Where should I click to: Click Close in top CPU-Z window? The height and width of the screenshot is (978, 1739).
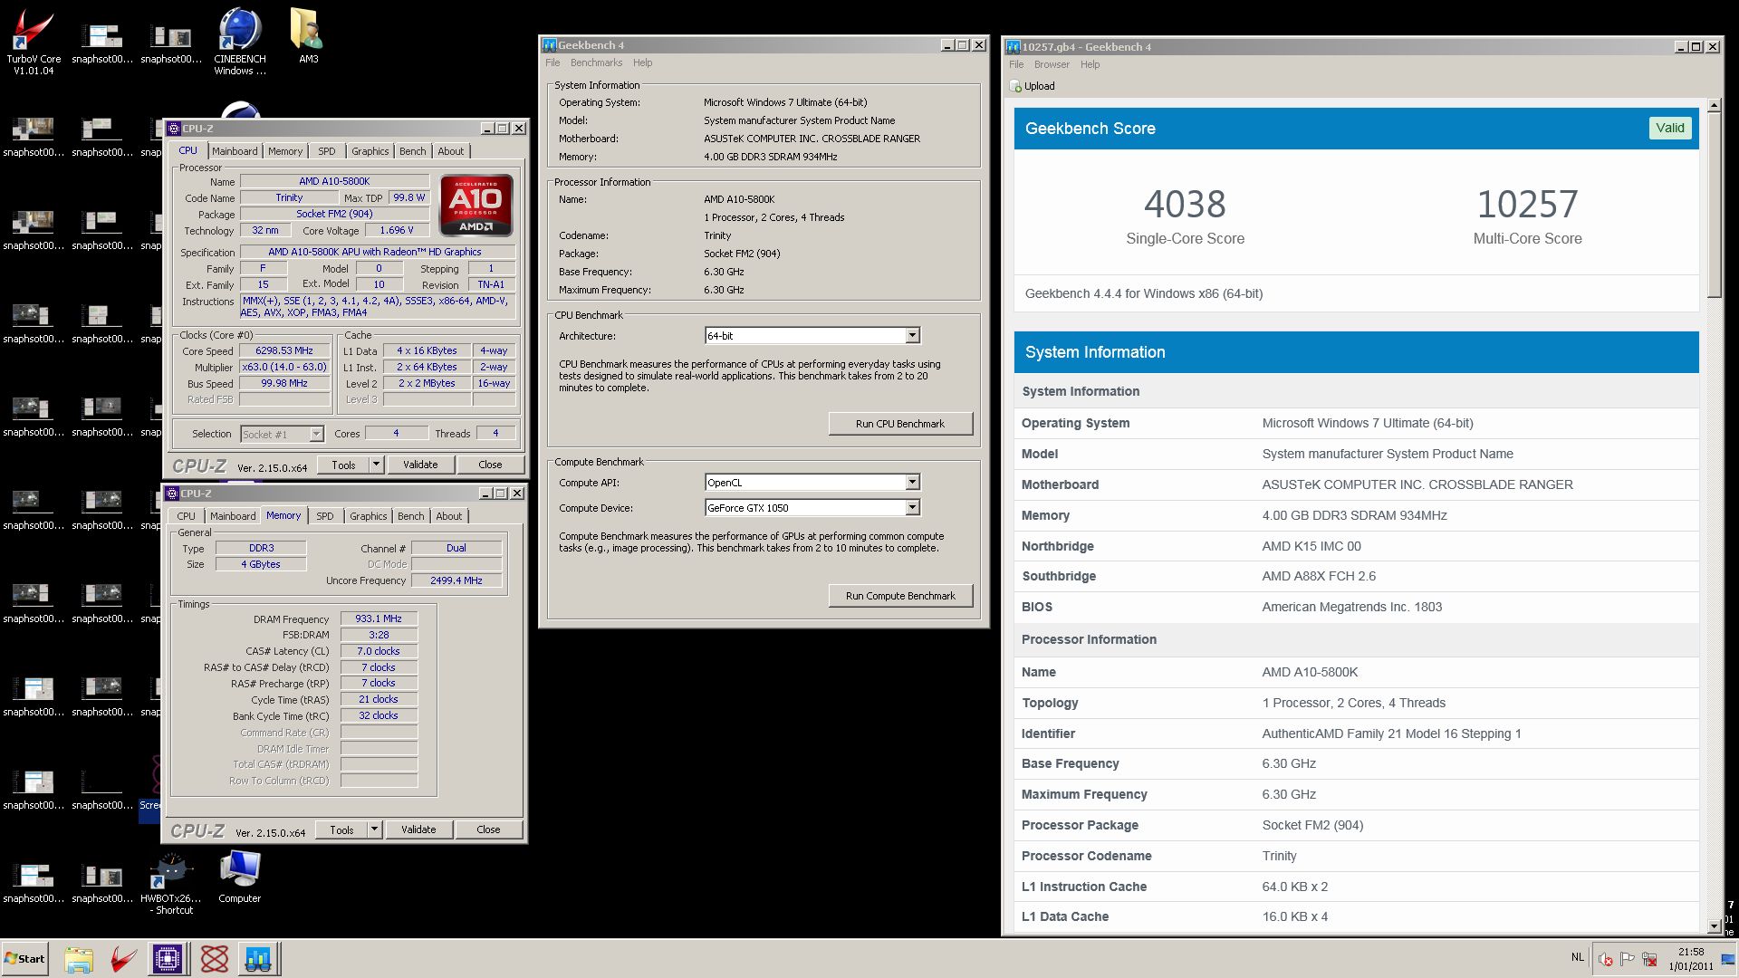coord(490,465)
